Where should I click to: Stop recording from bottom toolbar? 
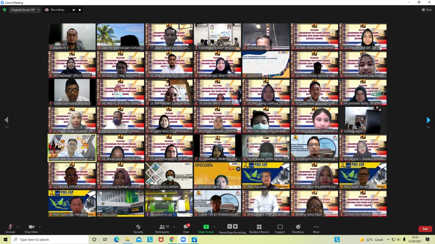click(x=235, y=226)
